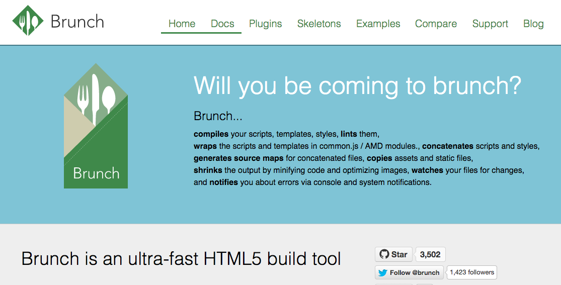Click the bold word 'shrinks'
Screen dimensions: 561x285
point(208,170)
